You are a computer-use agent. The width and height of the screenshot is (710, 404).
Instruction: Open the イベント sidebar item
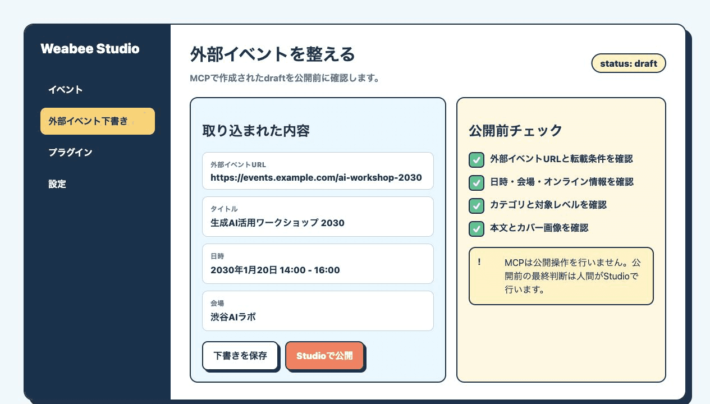tap(97, 90)
